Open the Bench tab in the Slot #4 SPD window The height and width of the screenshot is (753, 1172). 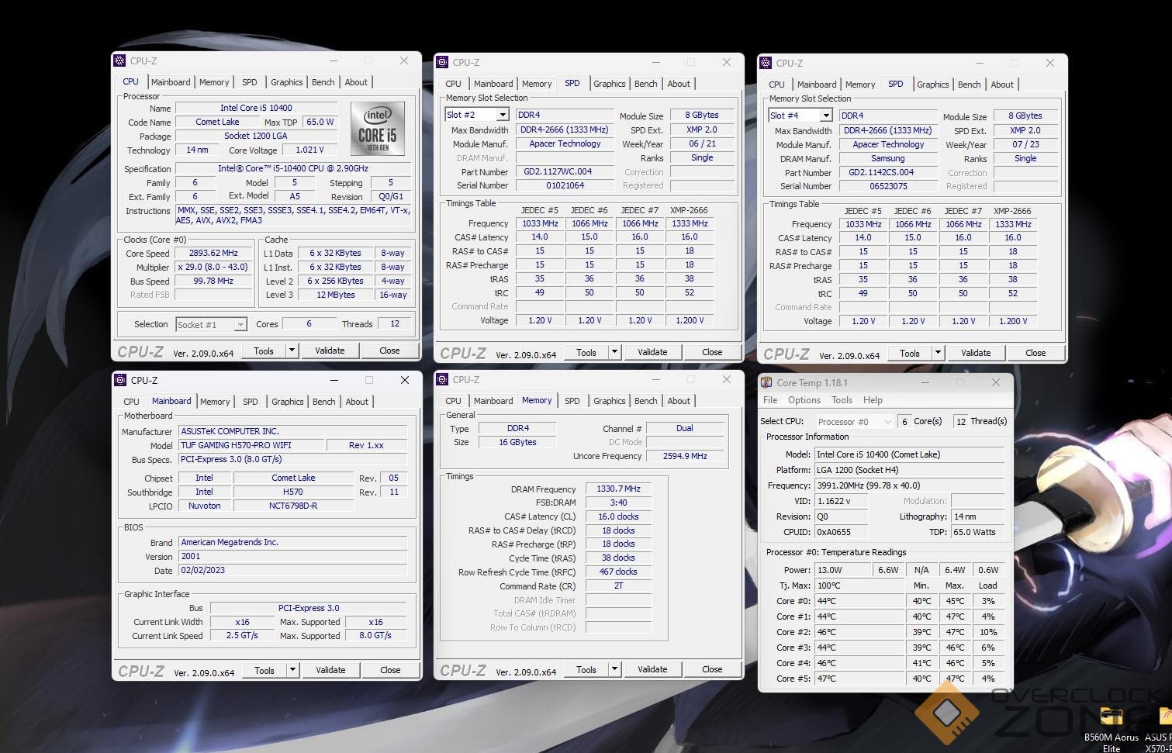[970, 85]
